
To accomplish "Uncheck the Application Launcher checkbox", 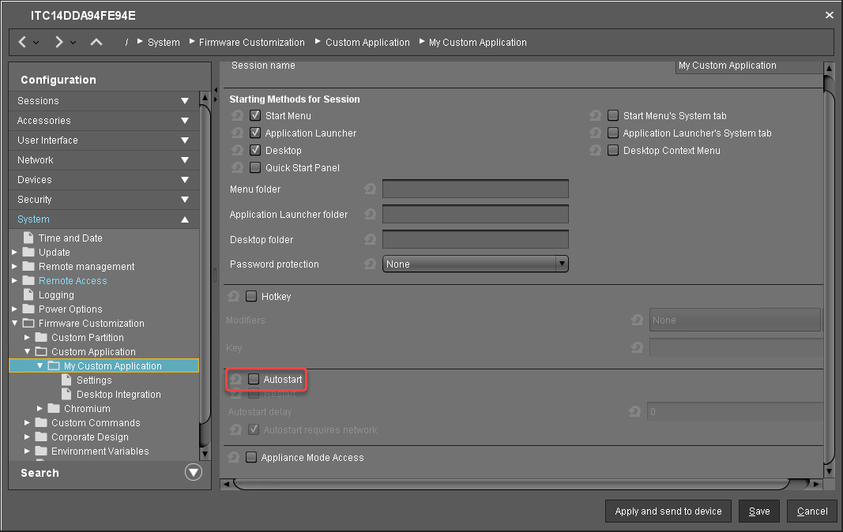I will (x=255, y=133).
